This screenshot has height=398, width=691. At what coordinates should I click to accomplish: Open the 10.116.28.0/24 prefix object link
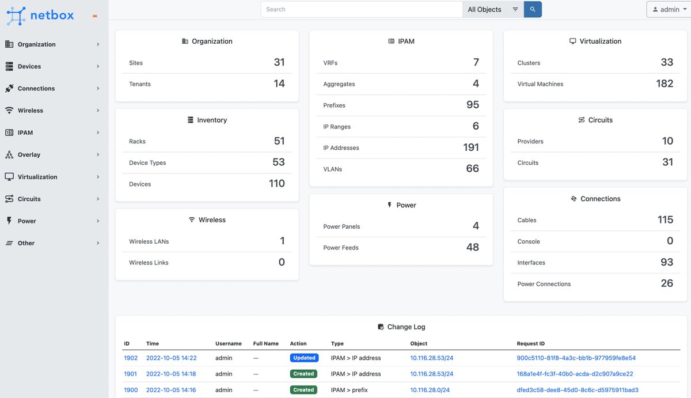click(x=430, y=390)
